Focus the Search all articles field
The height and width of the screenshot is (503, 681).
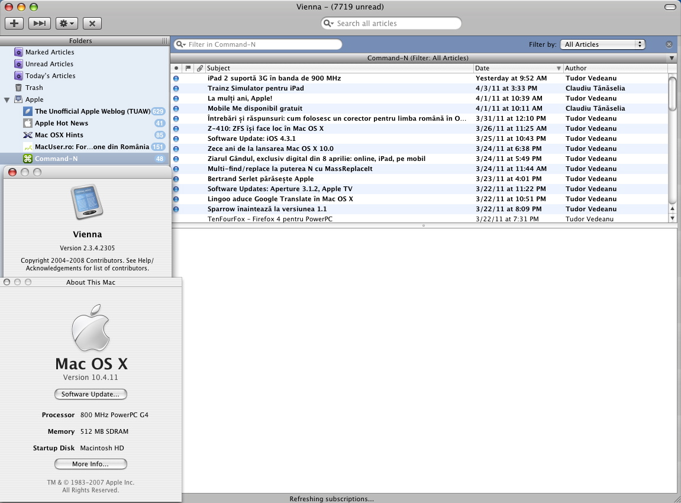(x=391, y=24)
